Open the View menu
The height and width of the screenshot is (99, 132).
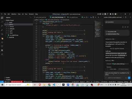pyautogui.click(x=19, y=14)
